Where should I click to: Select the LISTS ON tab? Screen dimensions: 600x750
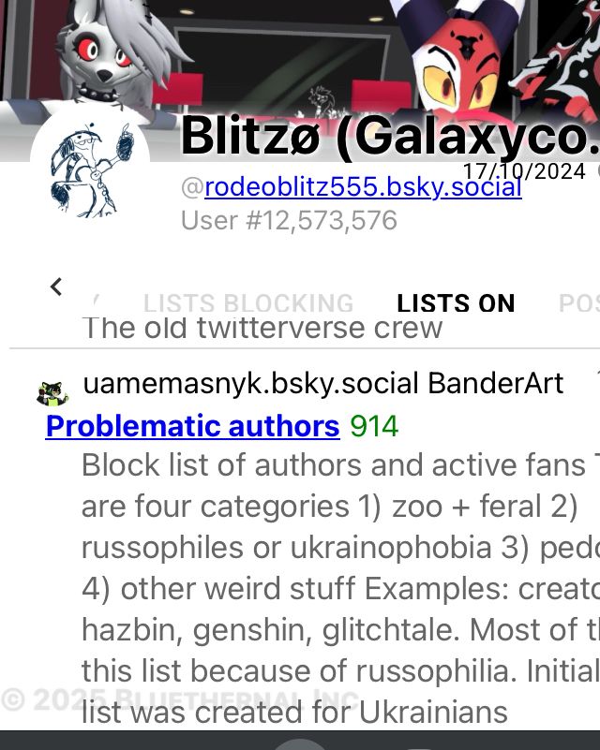(x=456, y=303)
